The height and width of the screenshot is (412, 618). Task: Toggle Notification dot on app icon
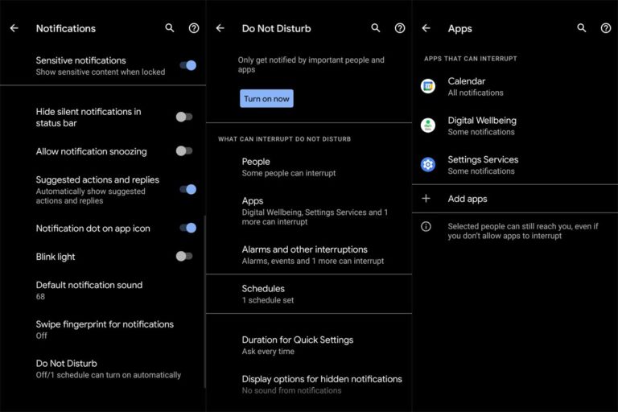pyautogui.click(x=188, y=228)
